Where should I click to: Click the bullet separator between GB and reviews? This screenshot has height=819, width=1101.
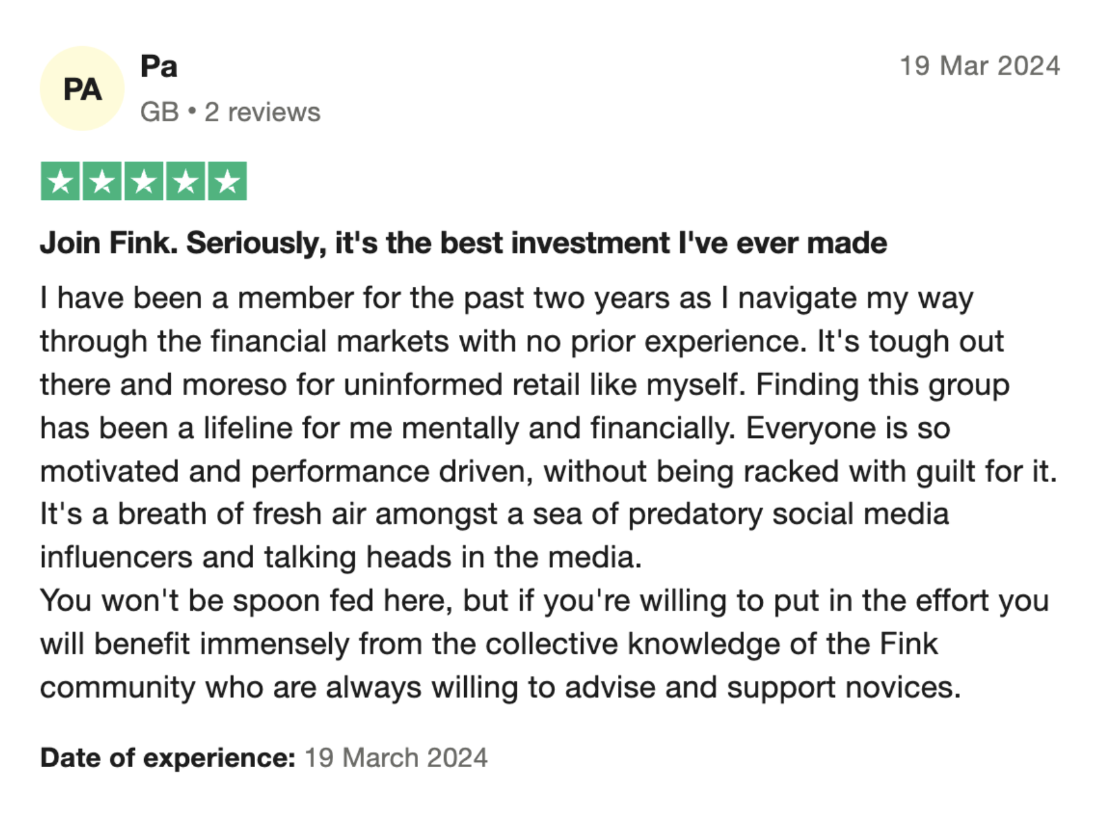[x=192, y=112]
